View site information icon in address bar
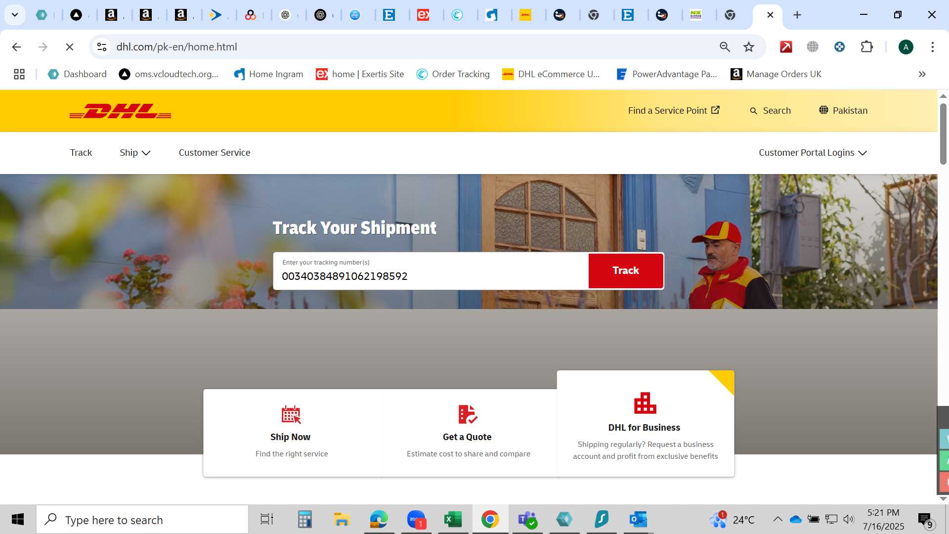 tap(102, 47)
